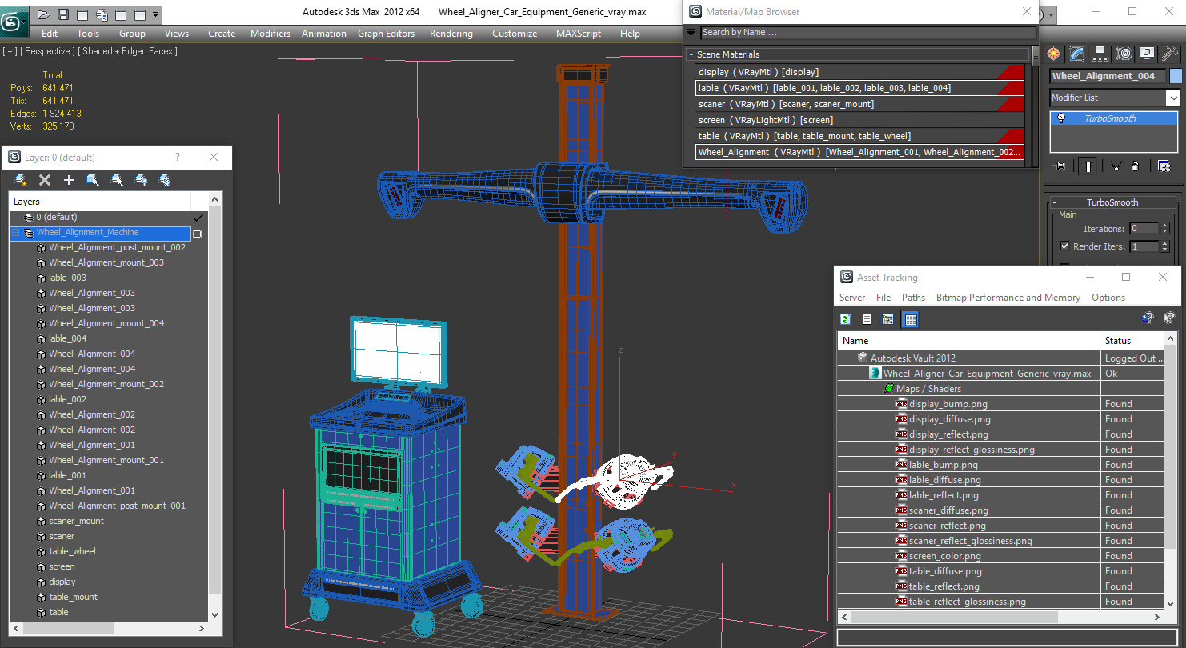Viewport: 1186px width, 648px height.
Task: Select Table View icon in Asset Tracking
Action: pos(910,319)
